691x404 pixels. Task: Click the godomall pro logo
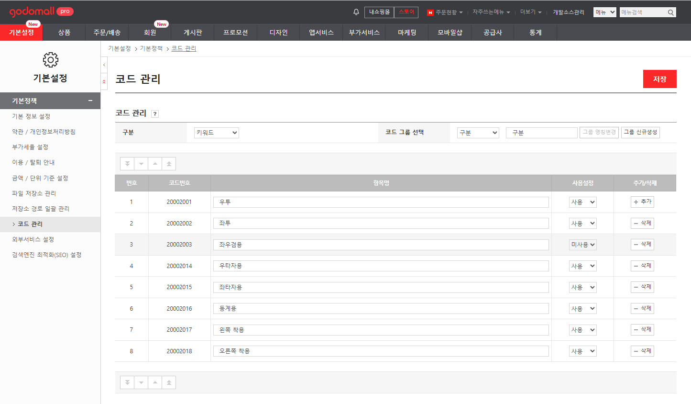tap(41, 11)
